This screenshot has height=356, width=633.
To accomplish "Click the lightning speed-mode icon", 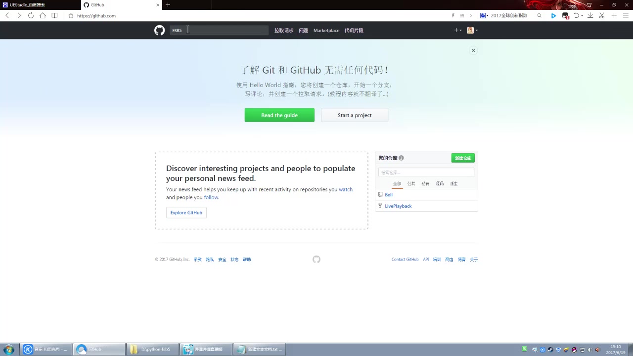I will pyautogui.click(x=453, y=16).
